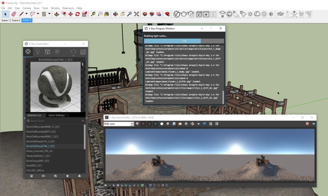Toggle the red channel in frame buffer
The height and width of the screenshot is (196, 328).
pos(143,124)
